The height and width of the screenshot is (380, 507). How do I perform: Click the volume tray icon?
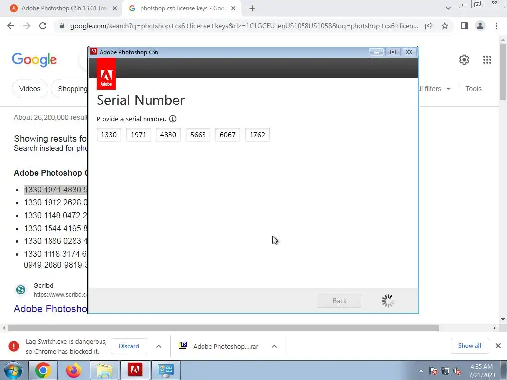coord(457,371)
